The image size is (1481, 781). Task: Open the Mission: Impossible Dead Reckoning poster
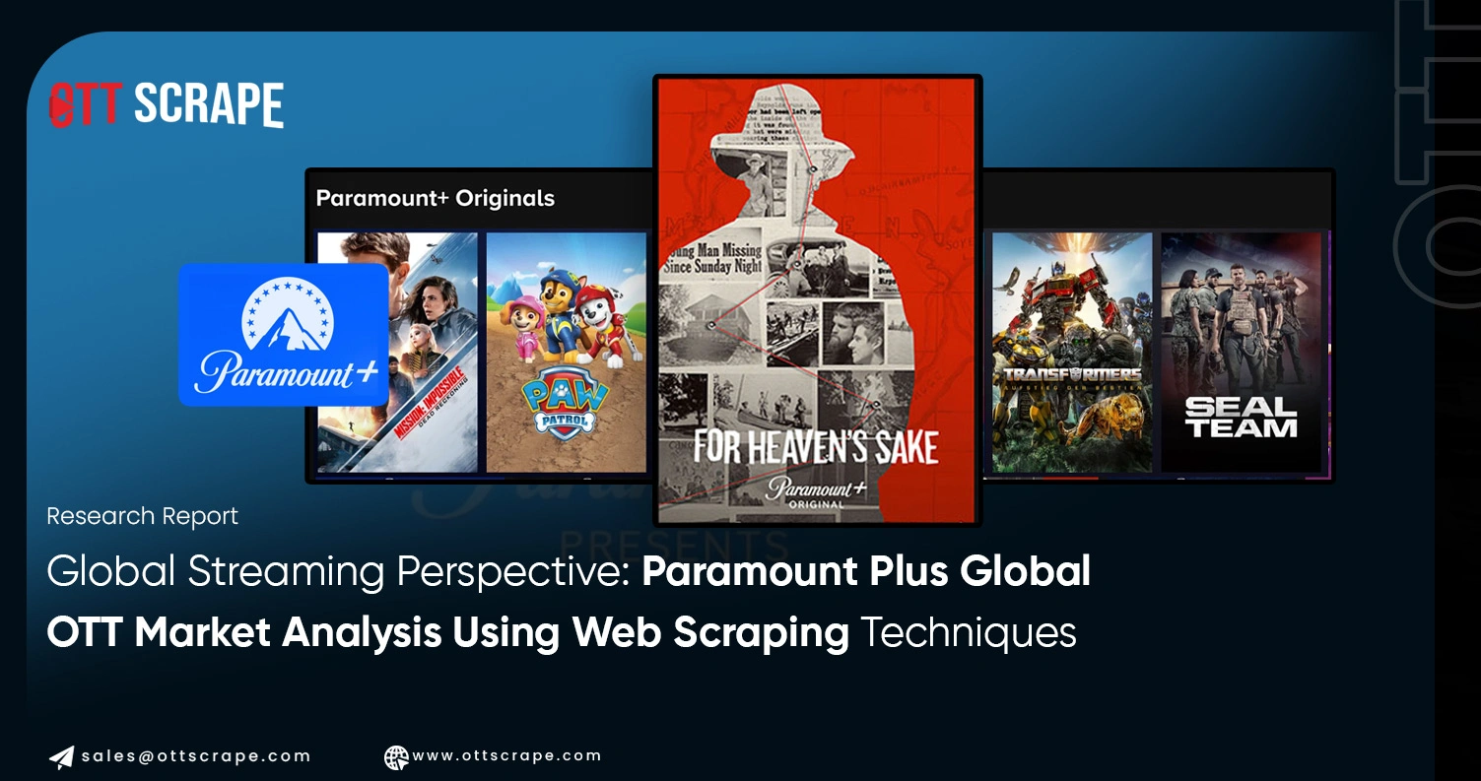click(x=397, y=353)
